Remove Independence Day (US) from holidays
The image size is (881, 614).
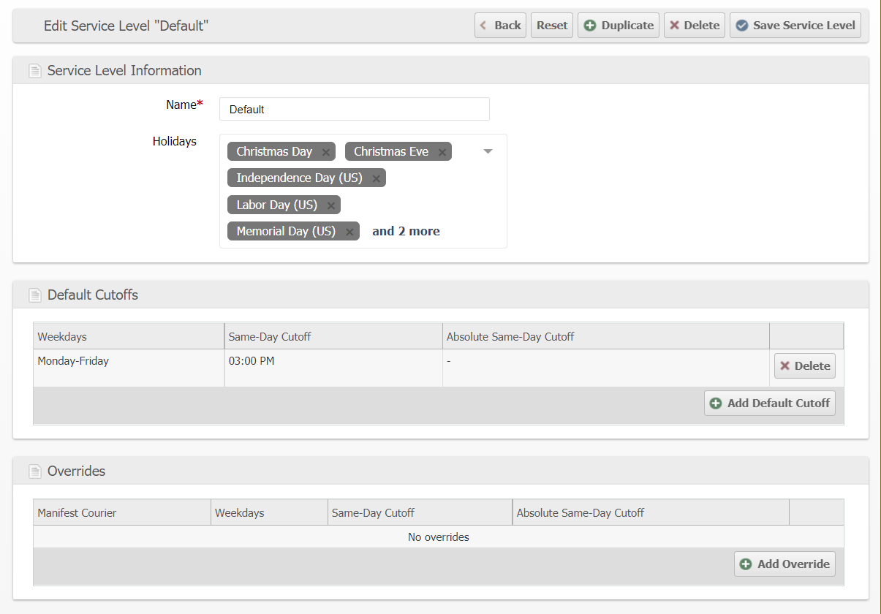coord(376,178)
